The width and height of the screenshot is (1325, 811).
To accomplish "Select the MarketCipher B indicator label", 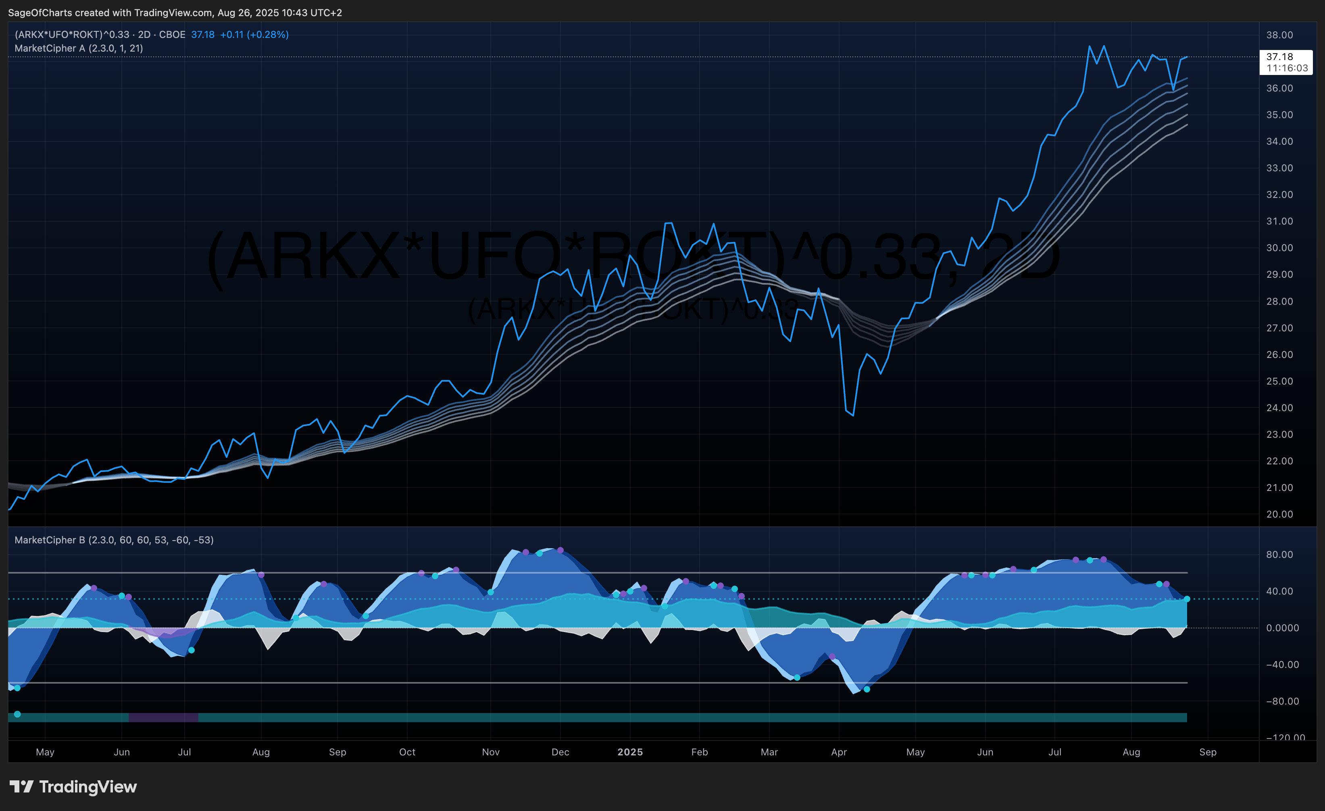I will tap(114, 540).
